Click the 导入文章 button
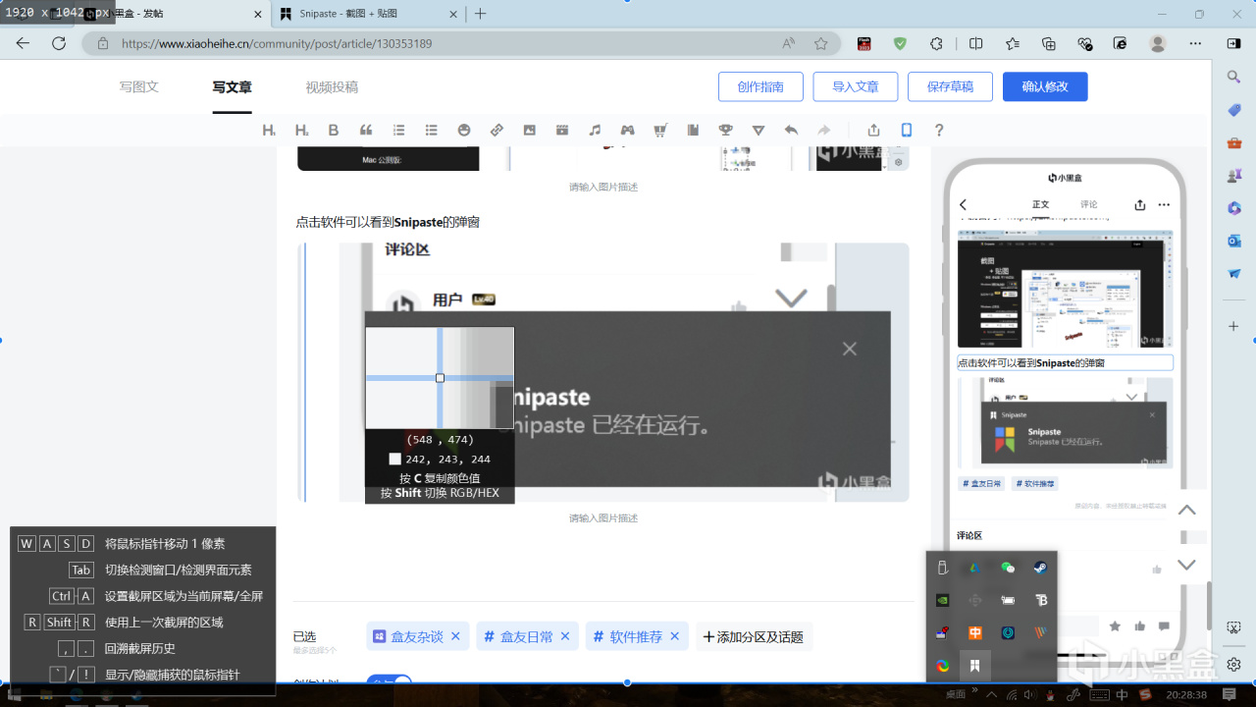The height and width of the screenshot is (707, 1256). tap(856, 86)
